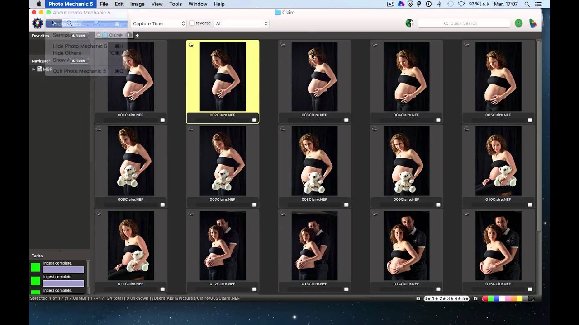This screenshot has width=579, height=325.
Task: Select the 011Claire.NEF thumbnail
Action: [131, 246]
